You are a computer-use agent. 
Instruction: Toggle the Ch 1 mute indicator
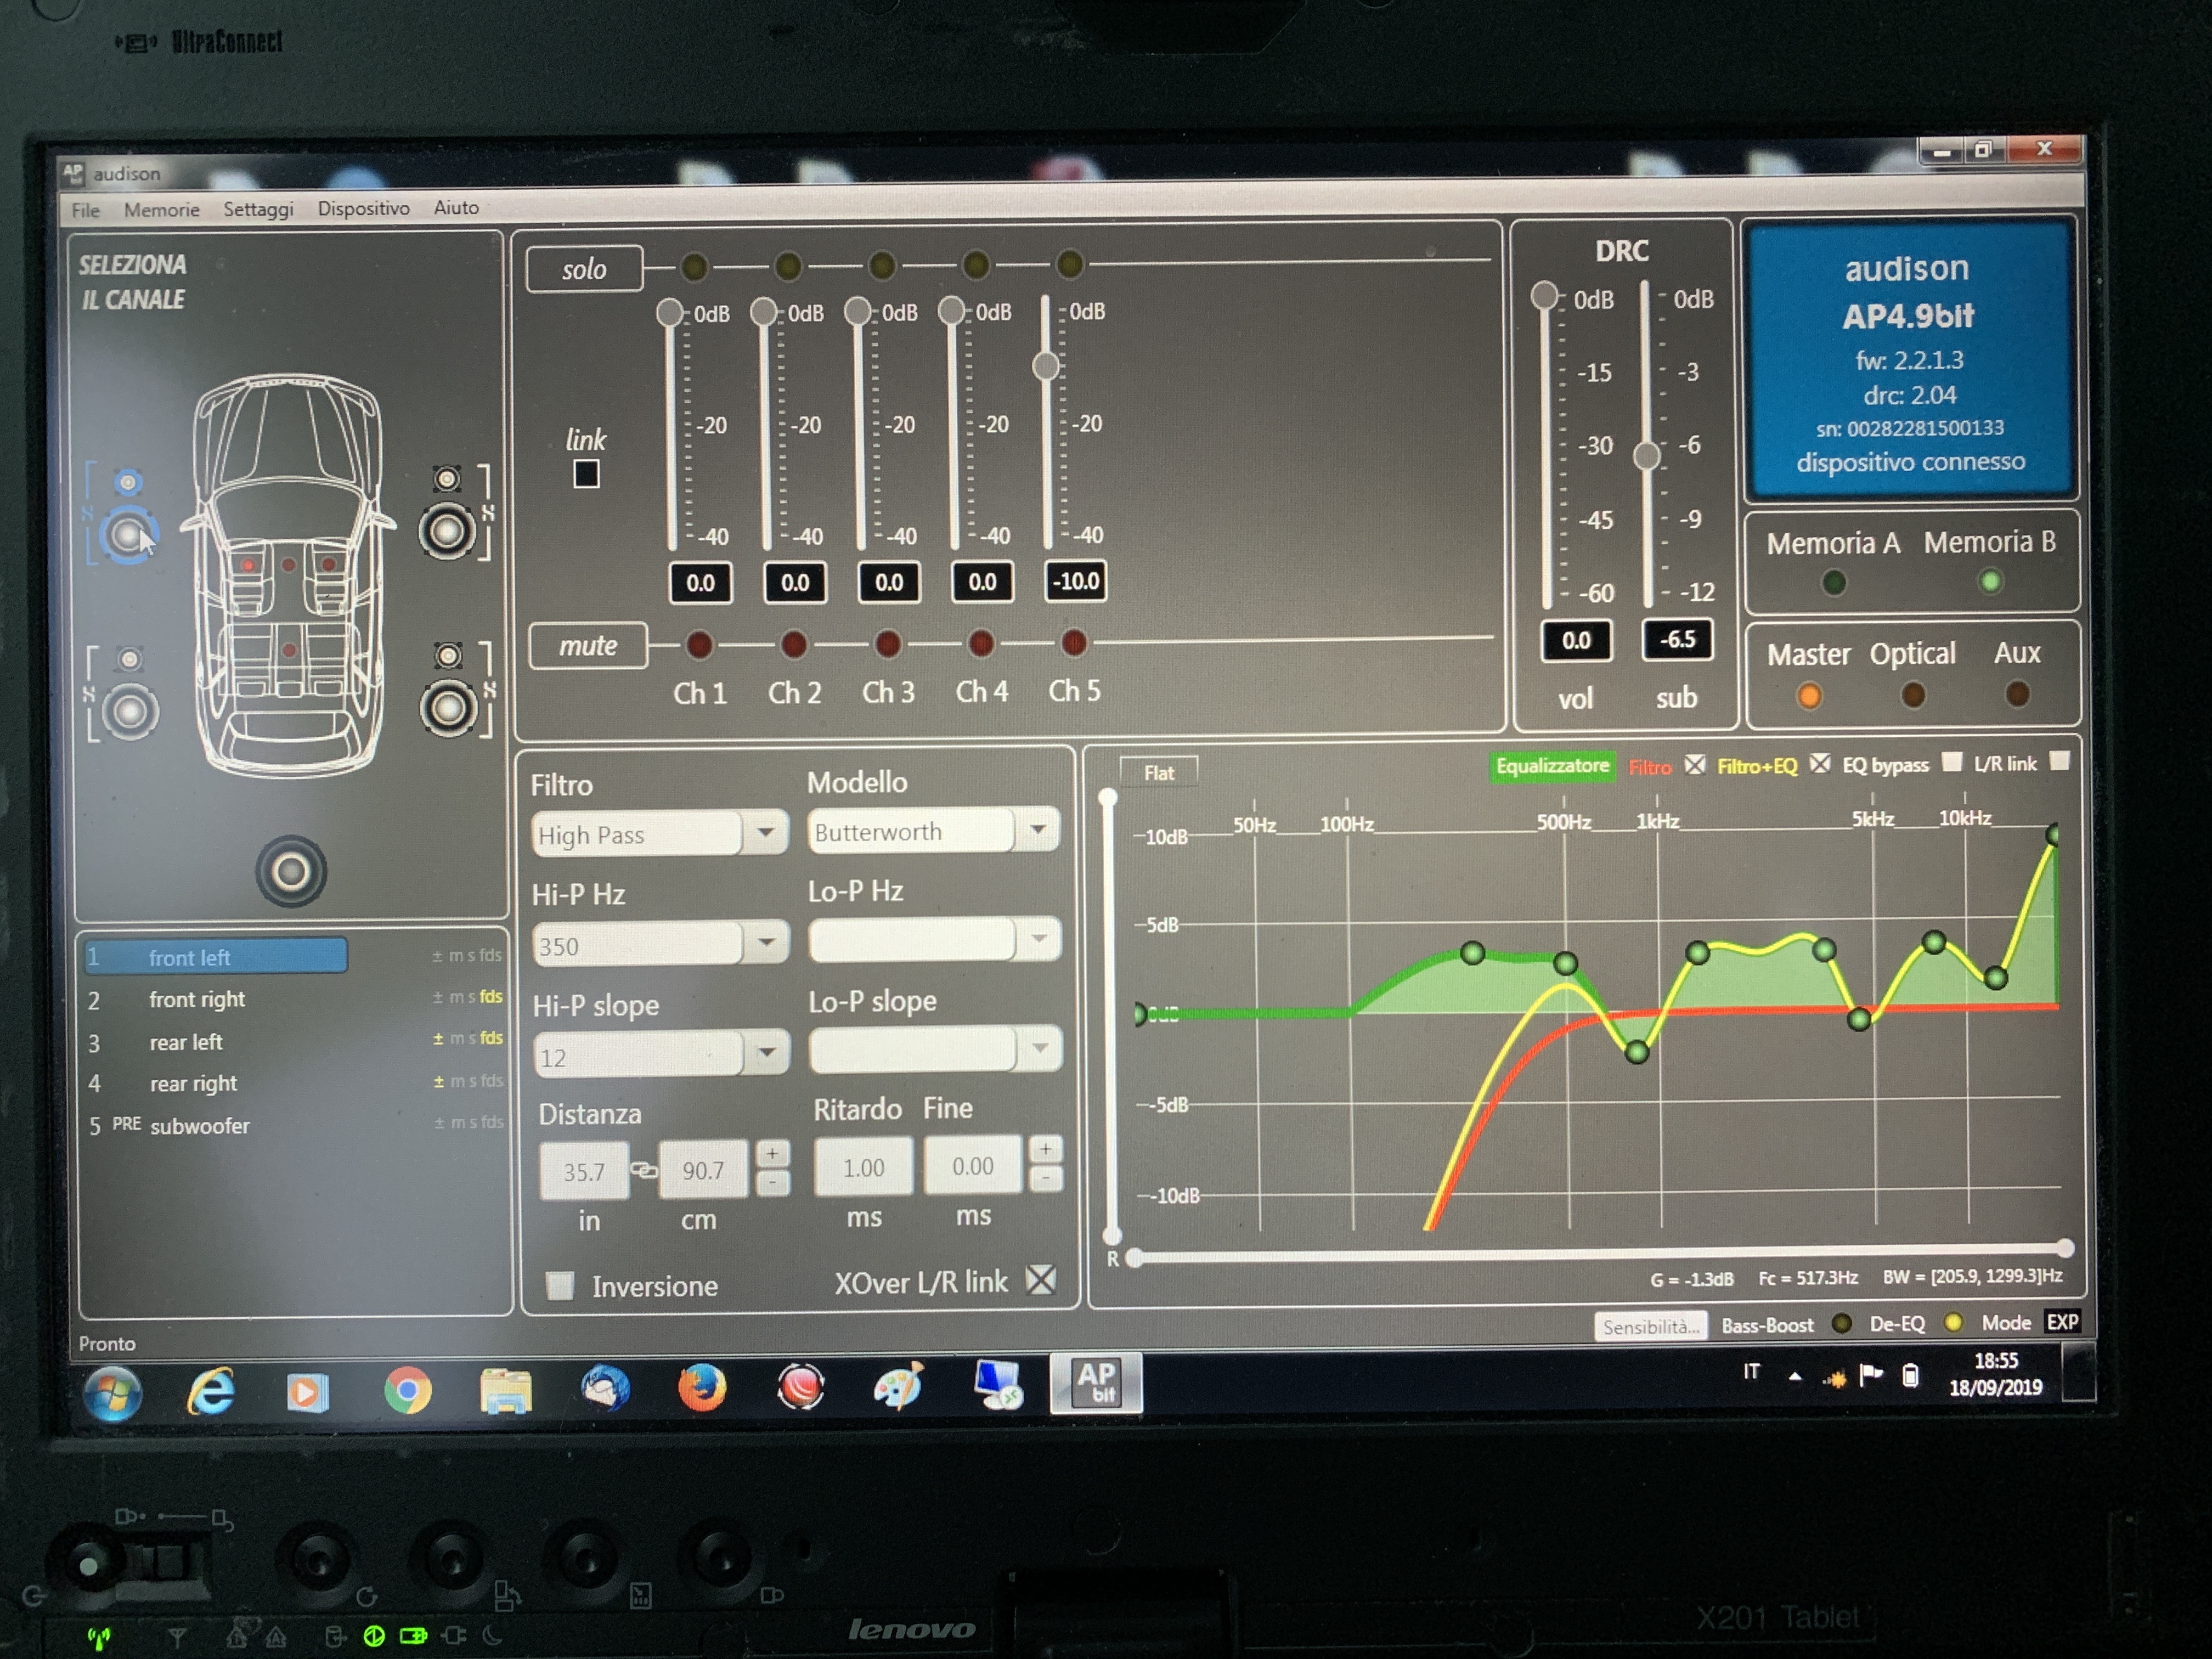[699, 645]
